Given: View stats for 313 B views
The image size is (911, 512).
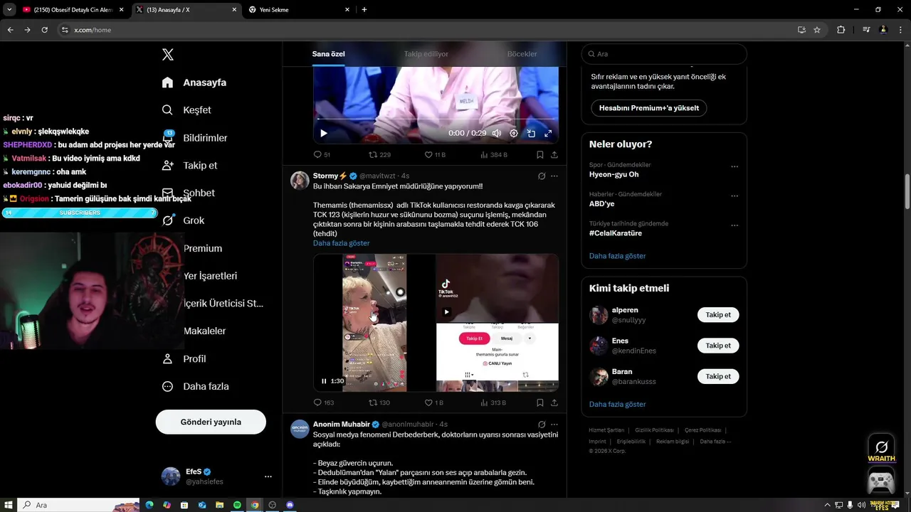Looking at the screenshot, I should pyautogui.click(x=494, y=402).
